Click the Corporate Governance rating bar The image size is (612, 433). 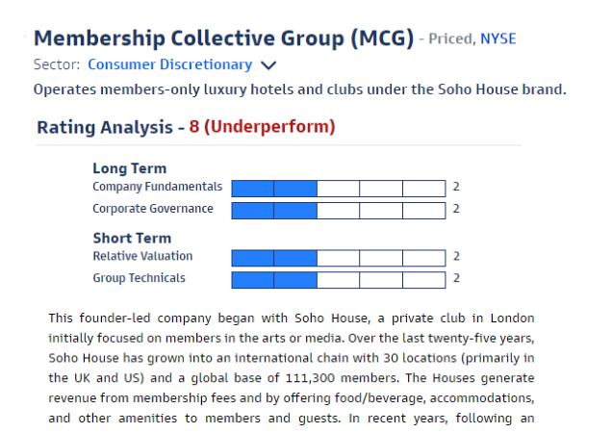click(339, 211)
